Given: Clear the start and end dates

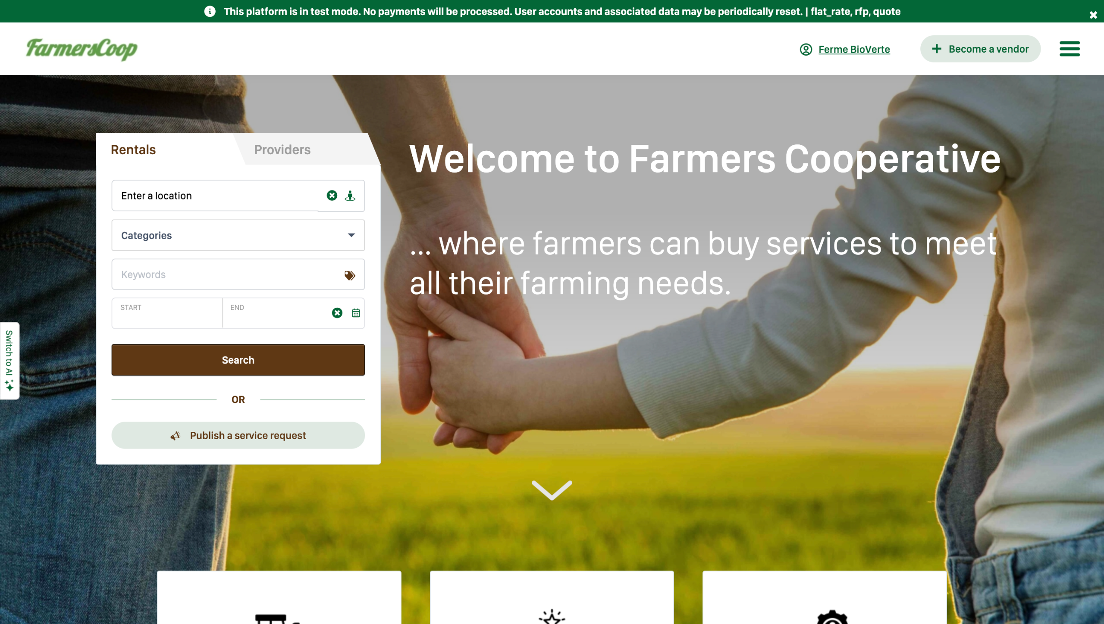Looking at the screenshot, I should [x=337, y=313].
